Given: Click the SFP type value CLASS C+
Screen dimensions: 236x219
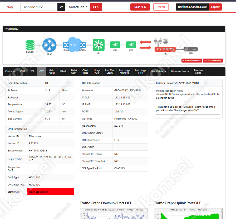Looking at the screenshot, I should tap(120, 168).
